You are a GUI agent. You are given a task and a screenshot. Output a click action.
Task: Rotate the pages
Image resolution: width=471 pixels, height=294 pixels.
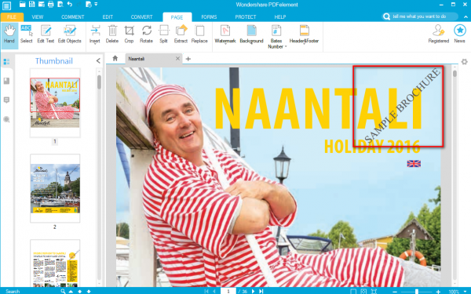click(146, 35)
